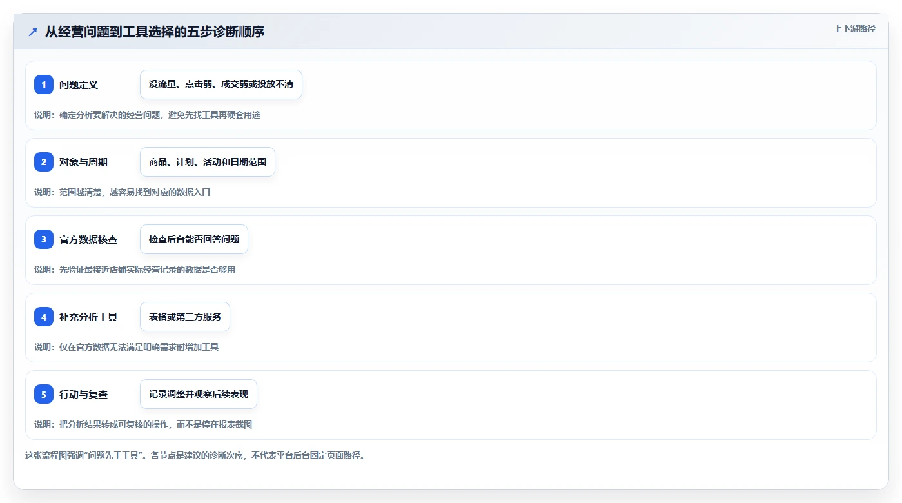The width and height of the screenshot is (902, 503).
Task: Click the note 确定分析要解决的经营问题
Action: [x=111, y=115]
